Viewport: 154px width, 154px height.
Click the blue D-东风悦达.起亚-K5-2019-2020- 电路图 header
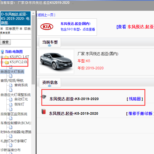pos(15,18)
